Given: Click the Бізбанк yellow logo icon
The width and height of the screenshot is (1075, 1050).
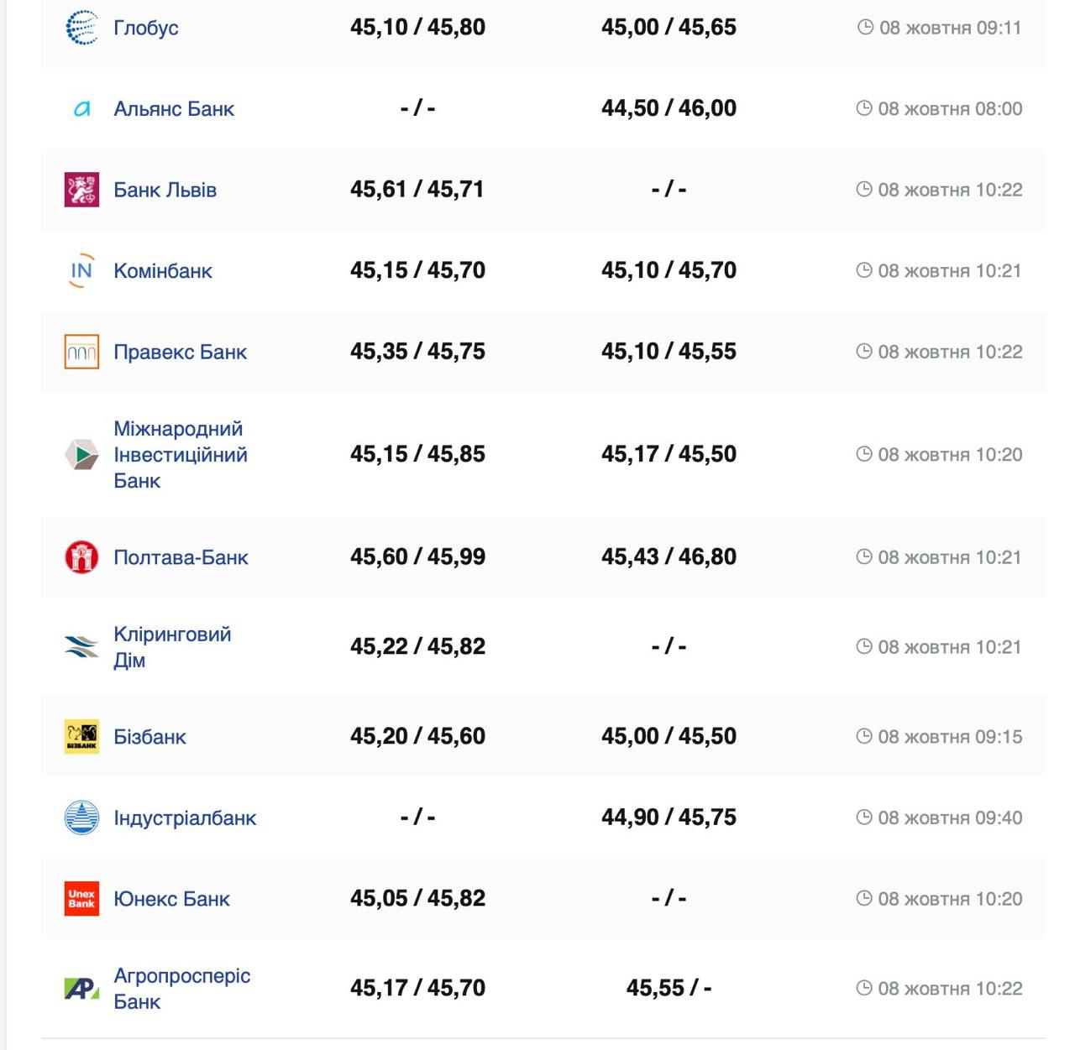Looking at the screenshot, I should (x=81, y=736).
